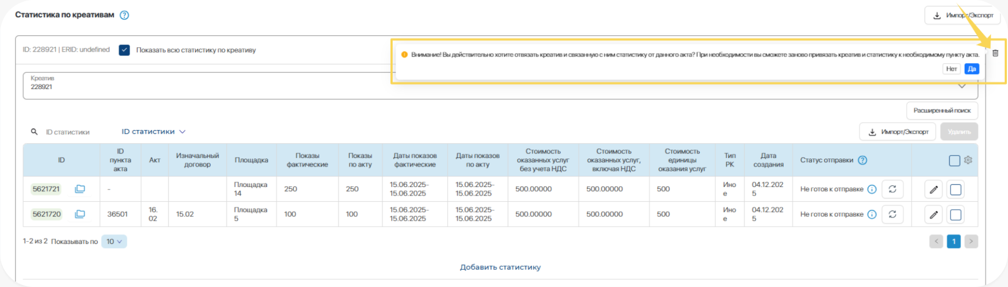The image size is (1008, 287).
Task: Click the Добавить статистику link
Action: click(x=500, y=267)
